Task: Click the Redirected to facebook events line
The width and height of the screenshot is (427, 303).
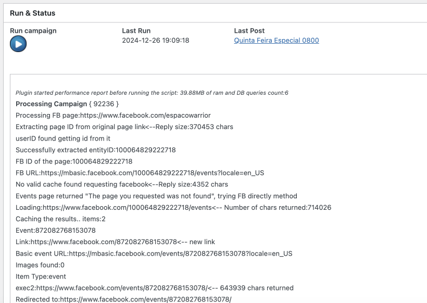Action: (x=123, y=299)
